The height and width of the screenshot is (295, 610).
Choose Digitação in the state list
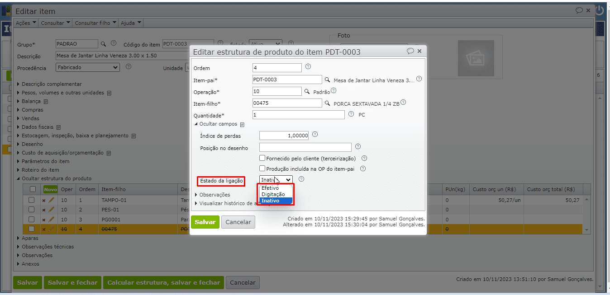pyautogui.click(x=276, y=194)
